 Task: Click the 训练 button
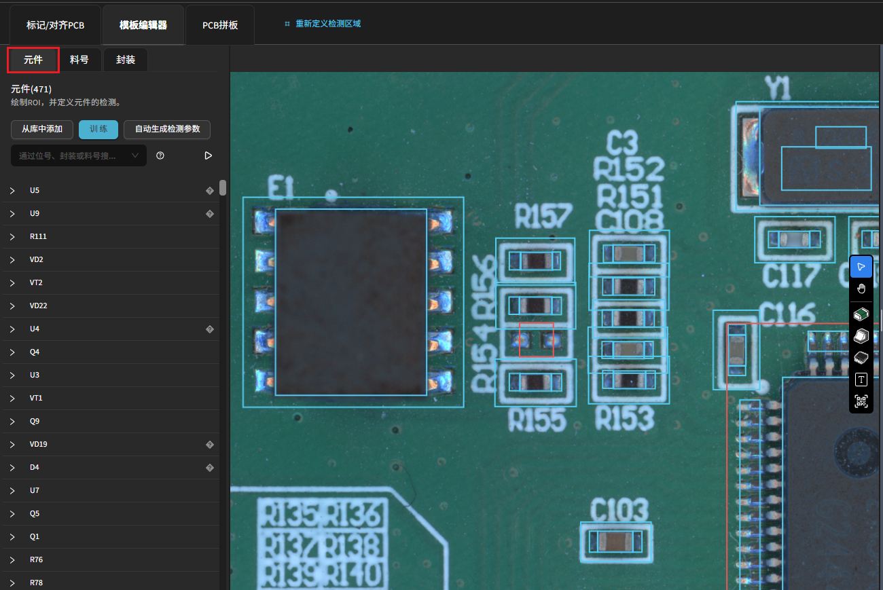point(98,129)
